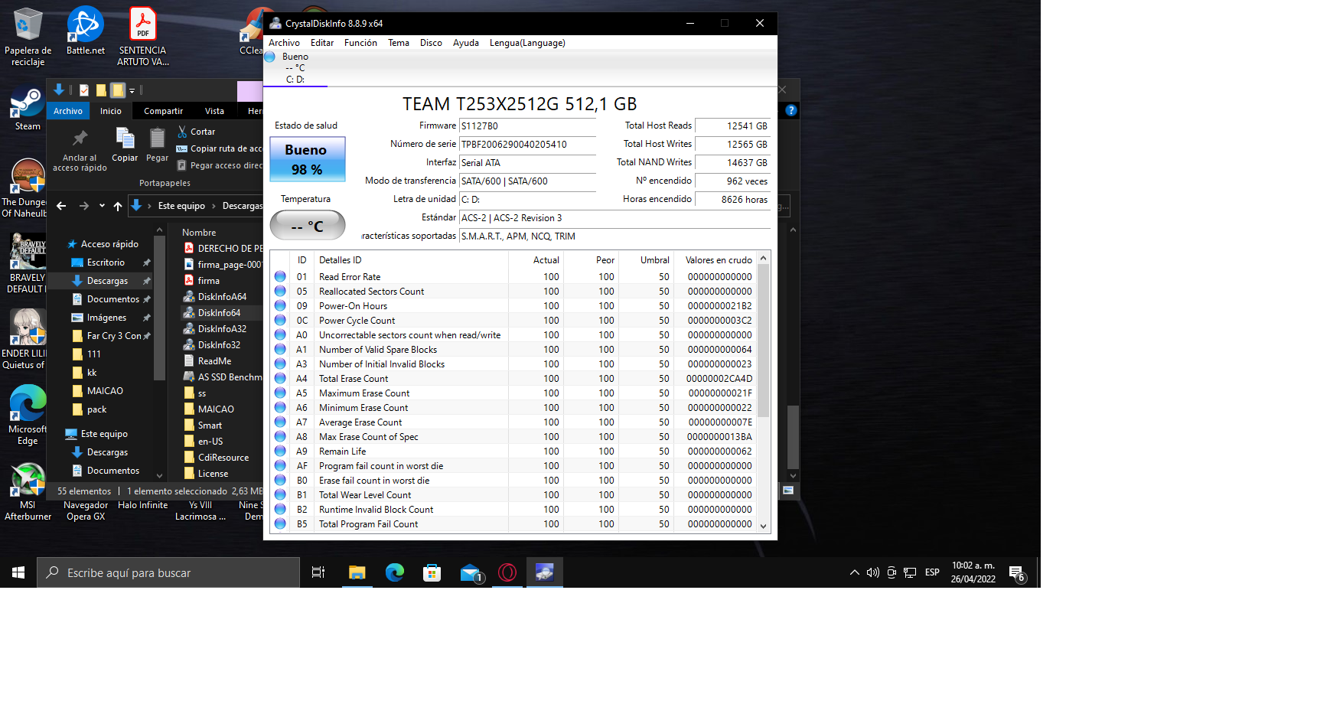Click Copiar ruta de acceso command

point(220,148)
